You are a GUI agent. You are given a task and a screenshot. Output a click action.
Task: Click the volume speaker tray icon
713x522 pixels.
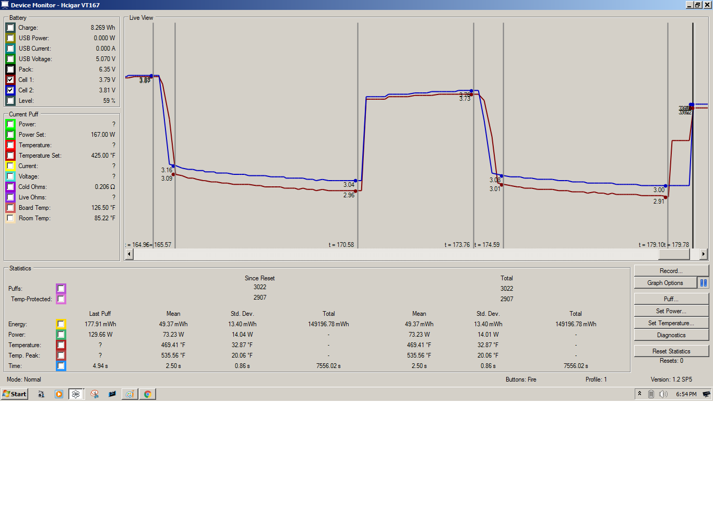pos(663,394)
